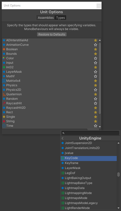Click the Quaternion triangle icon
121x211 pixels.
(x=4, y=94)
